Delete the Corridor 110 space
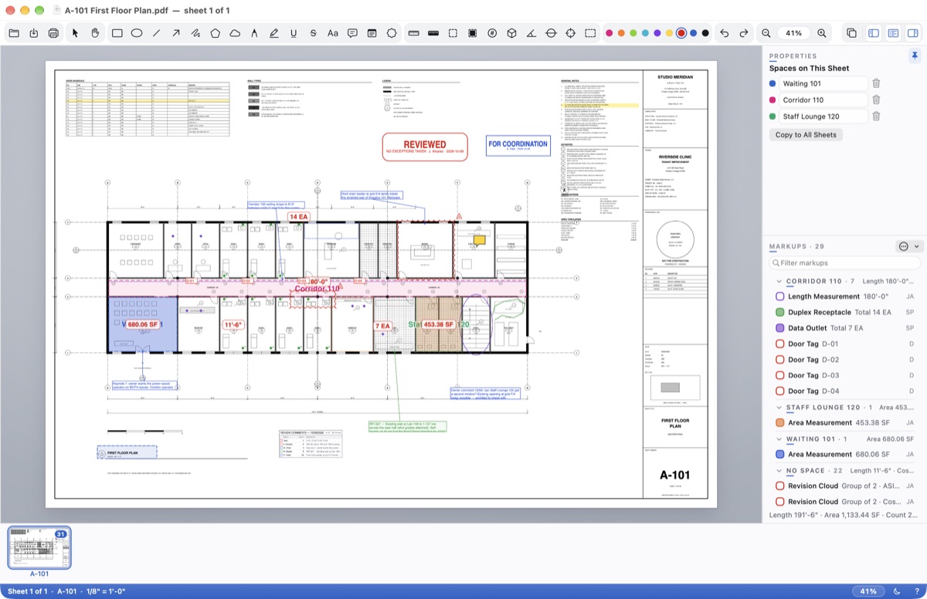Image resolution: width=927 pixels, height=599 pixels. click(876, 100)
